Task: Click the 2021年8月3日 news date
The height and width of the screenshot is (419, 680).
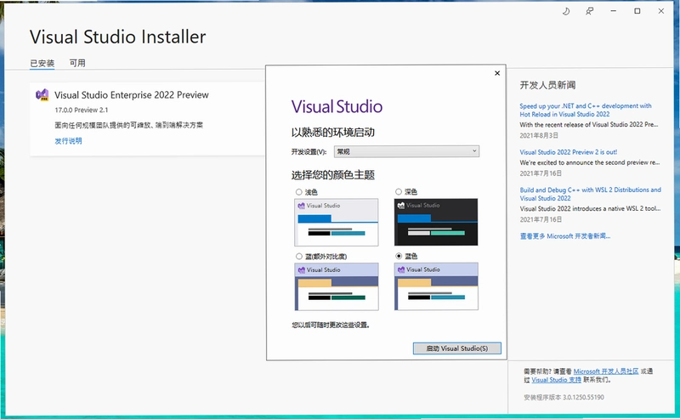Action: click(539, 136)
